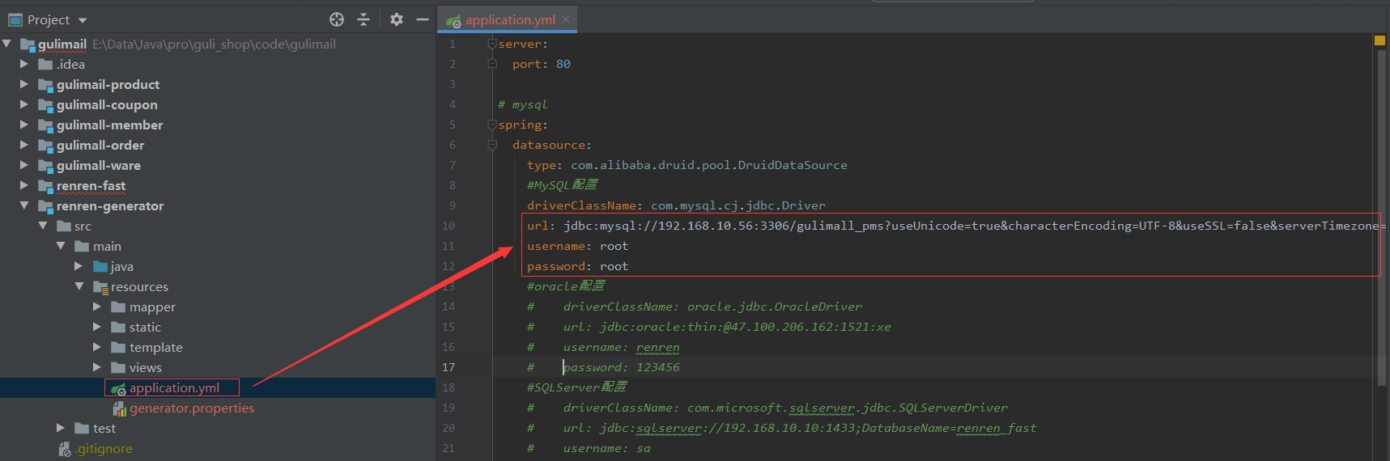The image size is (1390, 461).
Task: Hide the Project tool window with minus icon
Action: pos(422,19)
